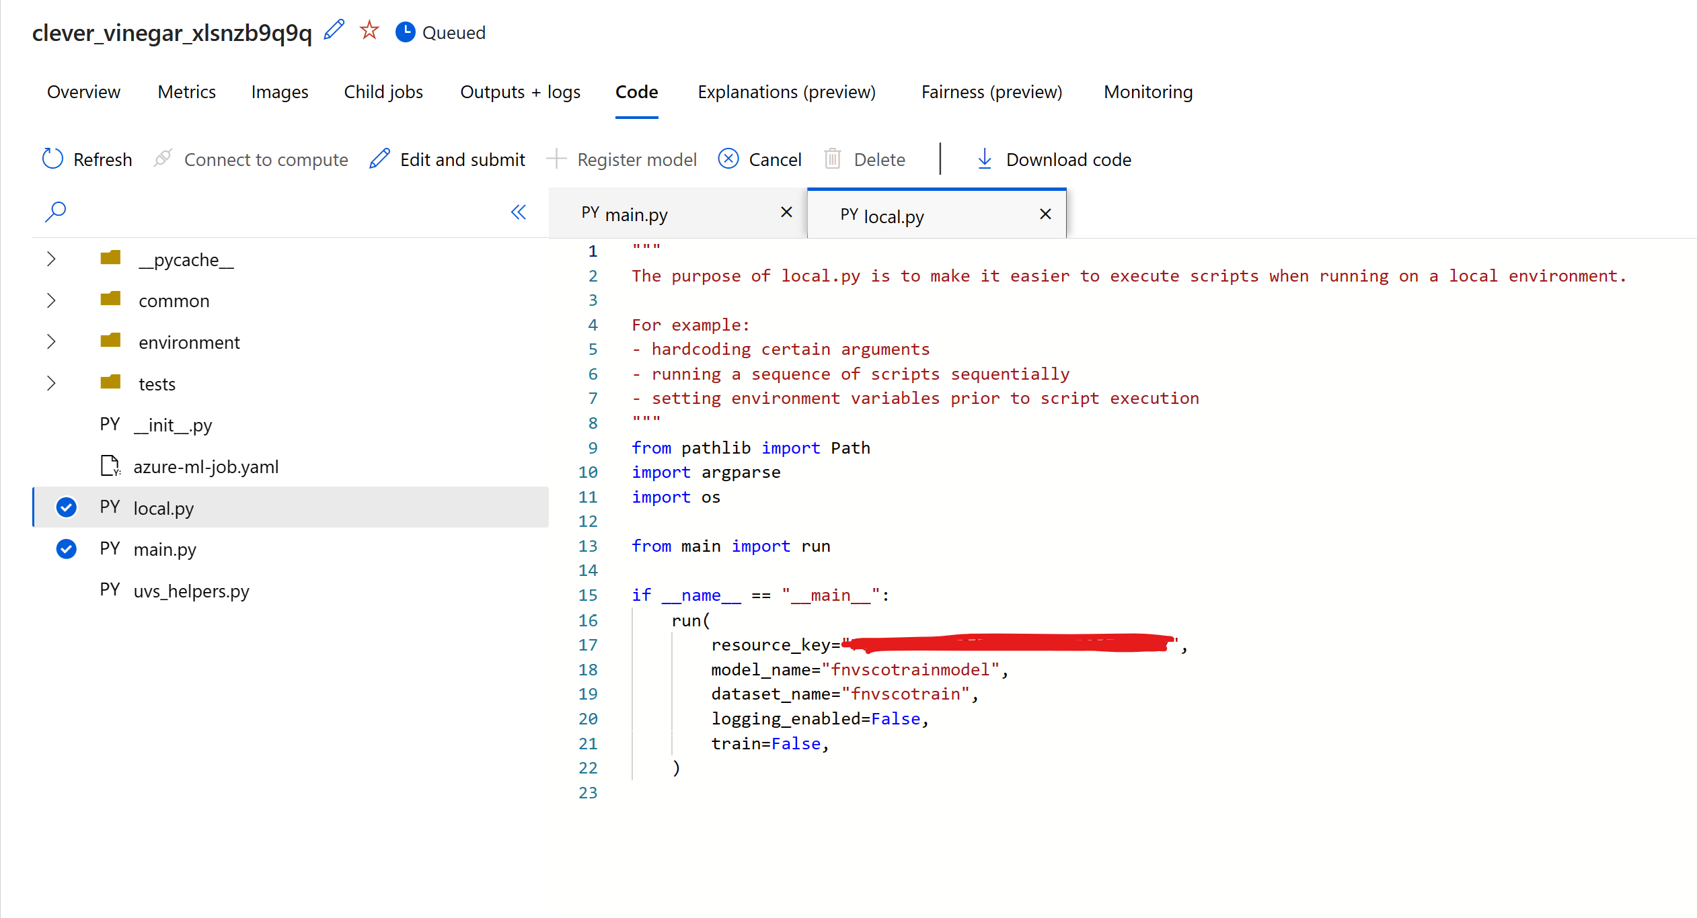This screenshot has height=918, width=1697.
Task: Refresh the job code view
Action: coord(86,159)
